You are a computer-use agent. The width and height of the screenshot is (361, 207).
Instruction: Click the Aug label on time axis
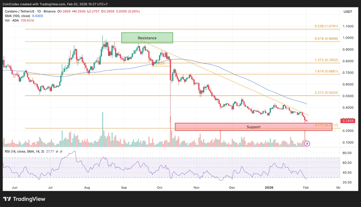(87, 187)
